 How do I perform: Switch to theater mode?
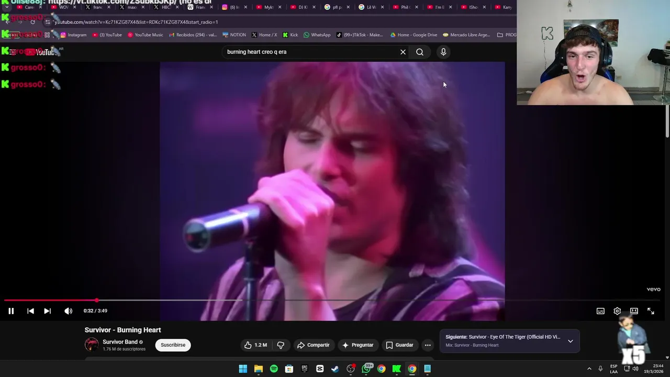(x=634, y=311)
